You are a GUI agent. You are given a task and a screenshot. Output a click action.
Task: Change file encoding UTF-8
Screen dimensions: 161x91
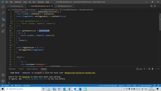click(x=129, y=85)
